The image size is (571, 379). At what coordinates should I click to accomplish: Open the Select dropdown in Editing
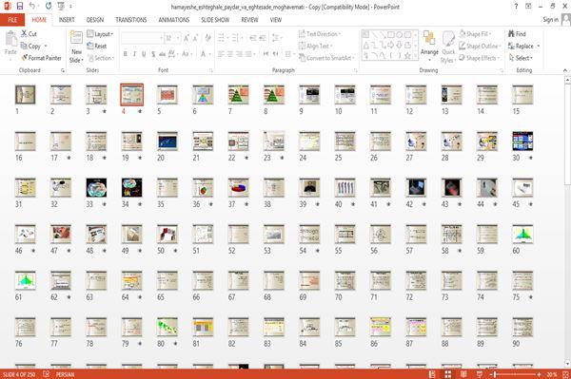tap(521, 58)
